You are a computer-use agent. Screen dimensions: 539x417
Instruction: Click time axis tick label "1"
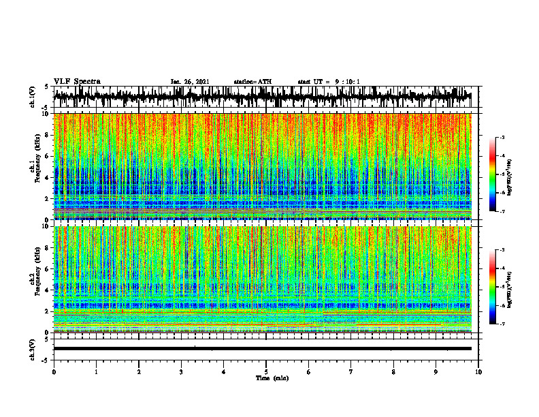[x=96, y=372]
